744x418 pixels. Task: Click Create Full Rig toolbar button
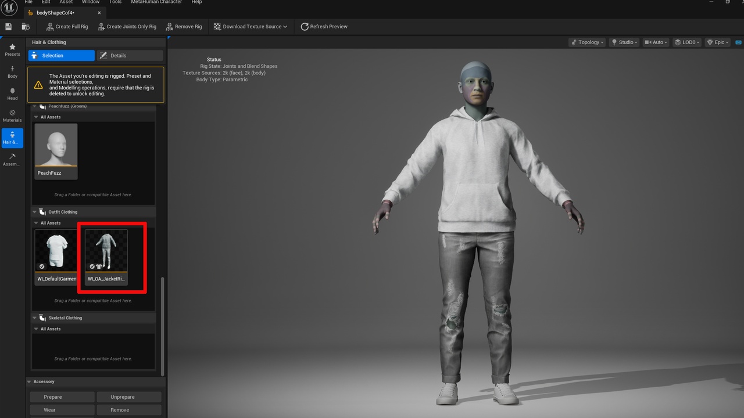click(67, 27)
